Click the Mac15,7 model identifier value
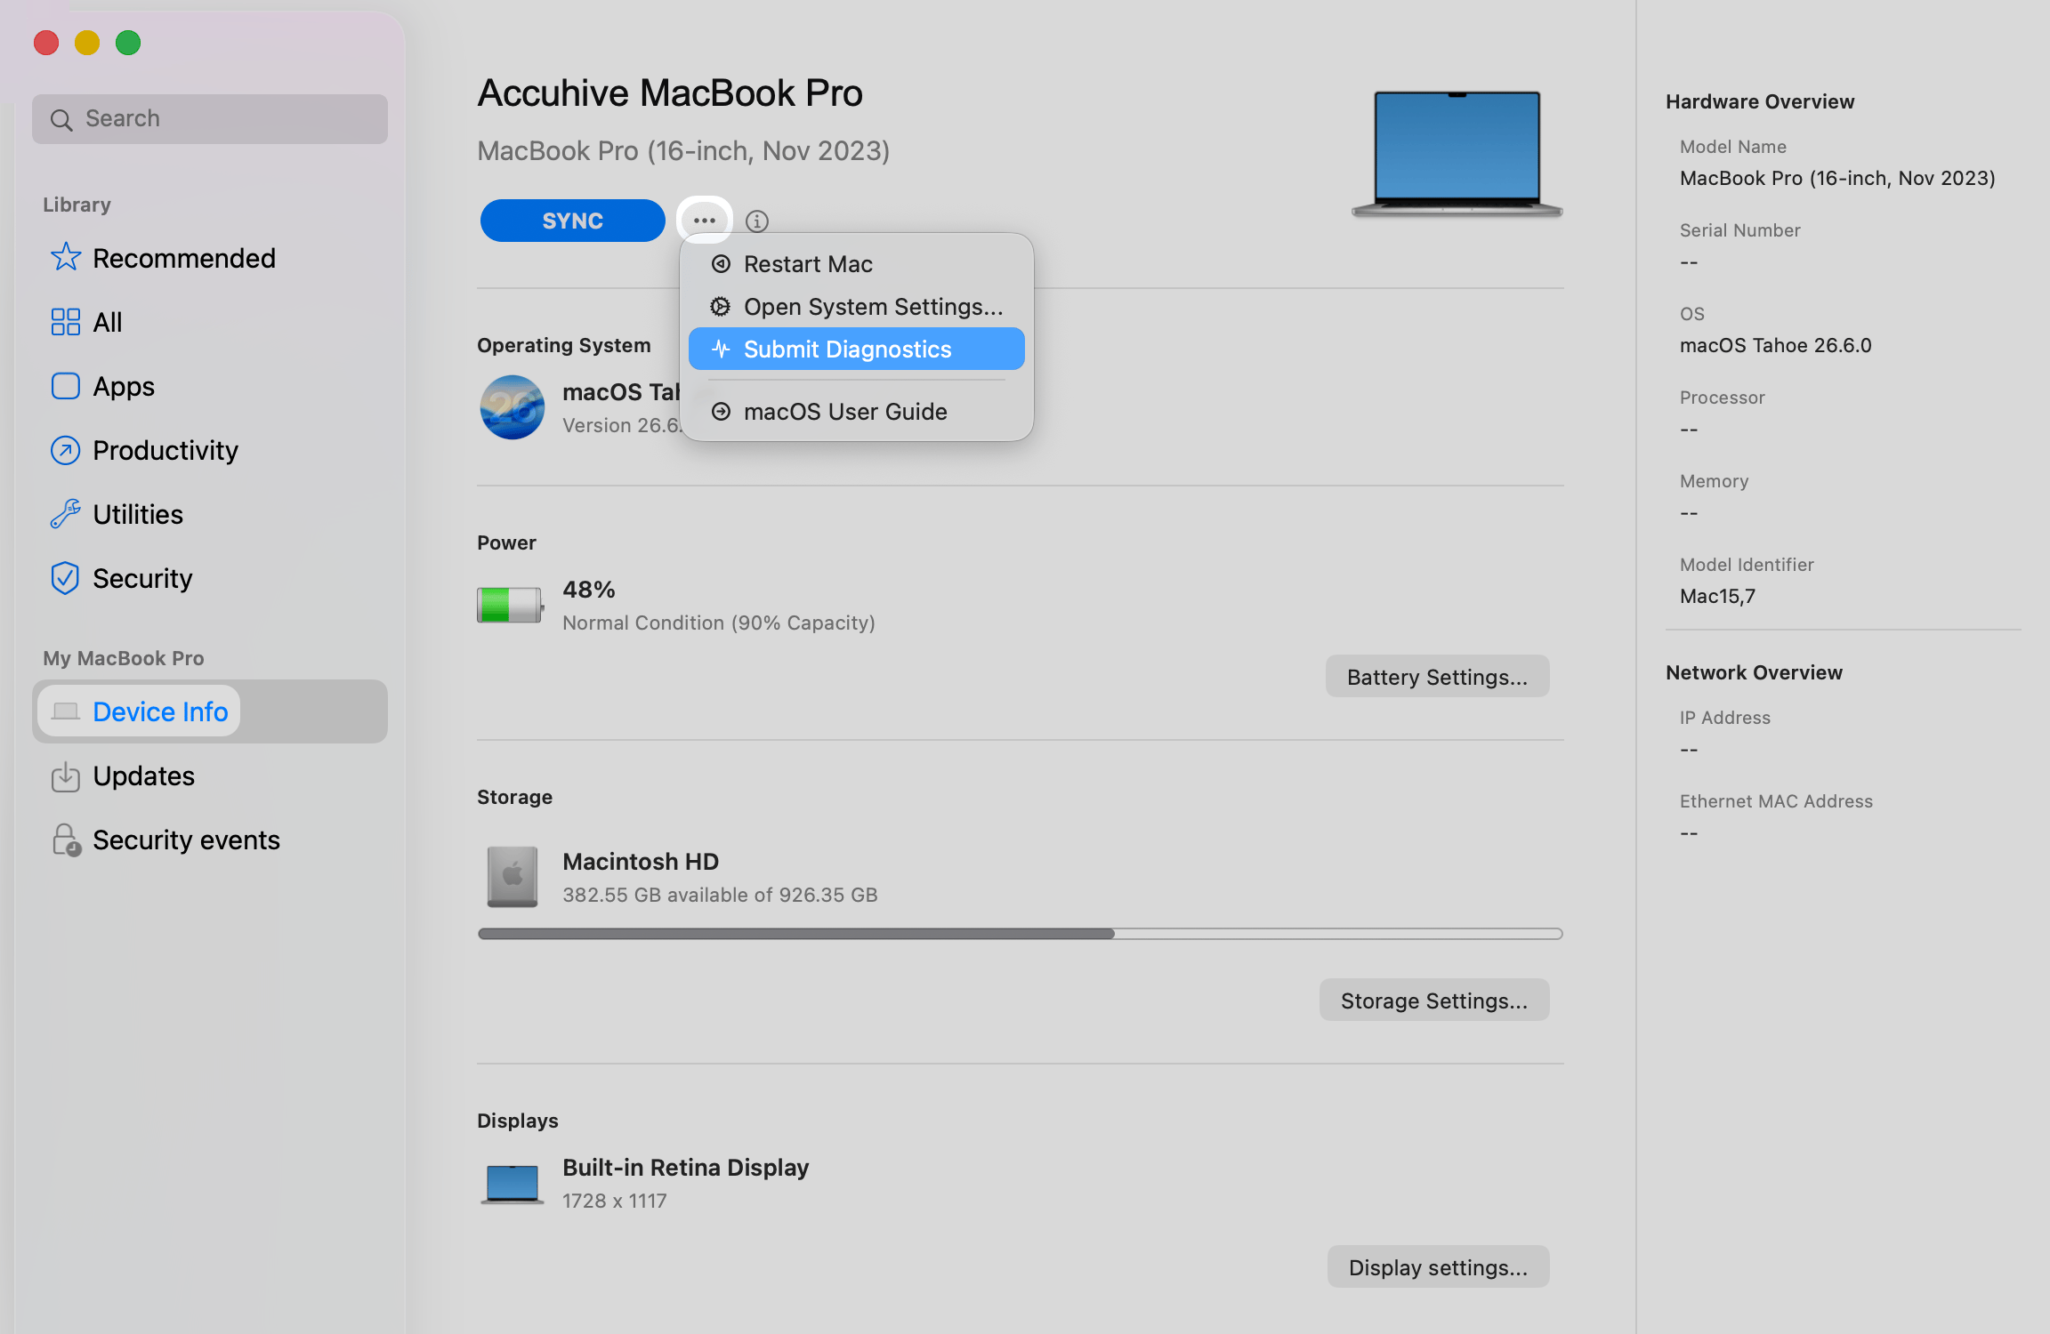This screenshot has height=1334, width=2050. pos(1717,596)
